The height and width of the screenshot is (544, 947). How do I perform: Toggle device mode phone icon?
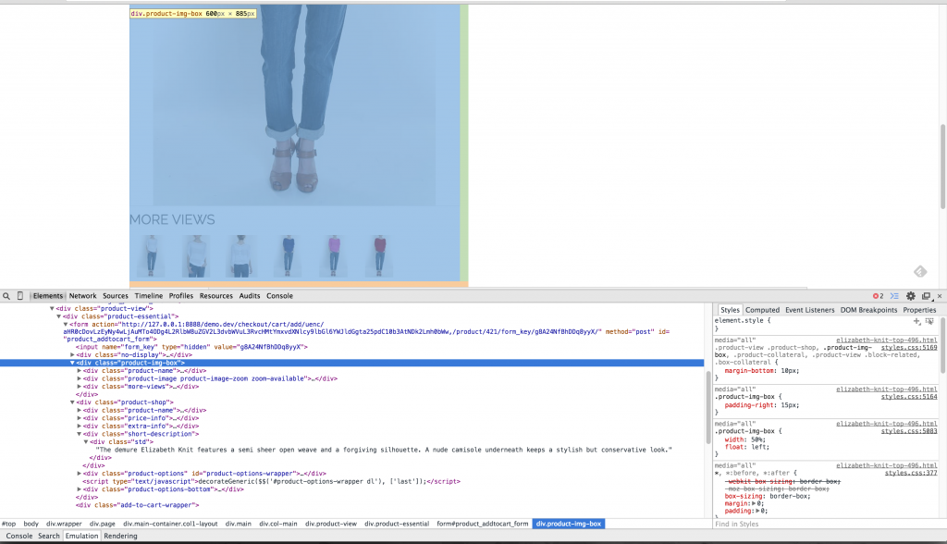[x=20, y=296]
